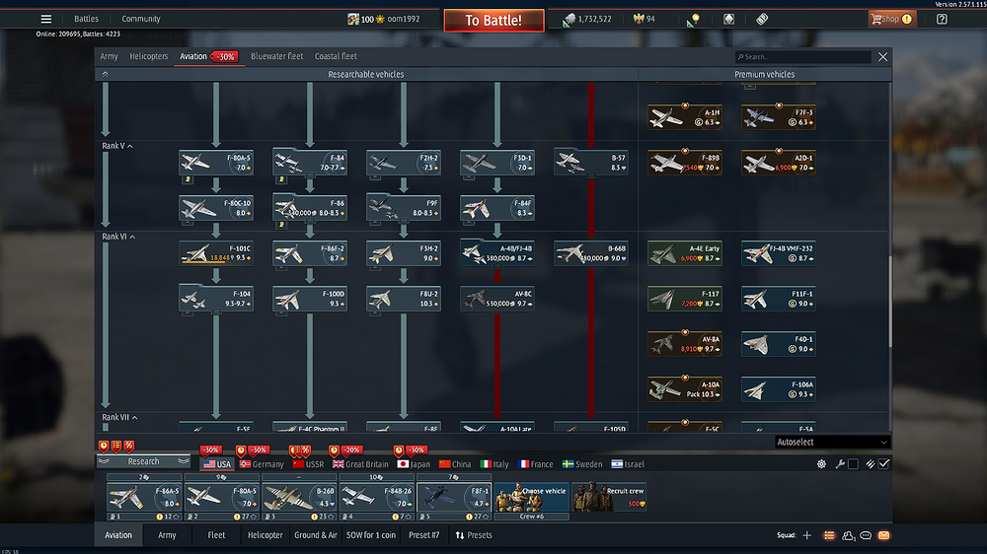
Task: Open the chat bubble icon
Action: point(866,535)
